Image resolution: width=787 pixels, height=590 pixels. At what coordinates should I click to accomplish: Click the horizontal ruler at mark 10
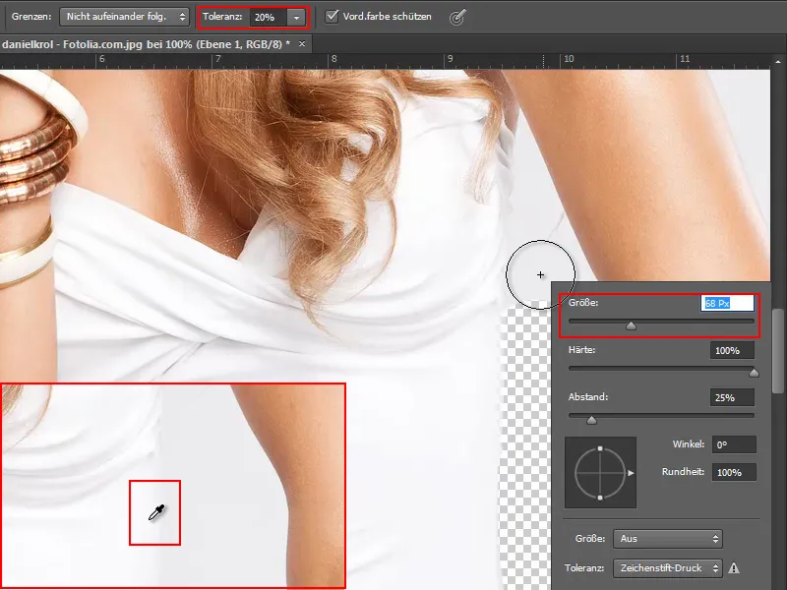(568, 61)
